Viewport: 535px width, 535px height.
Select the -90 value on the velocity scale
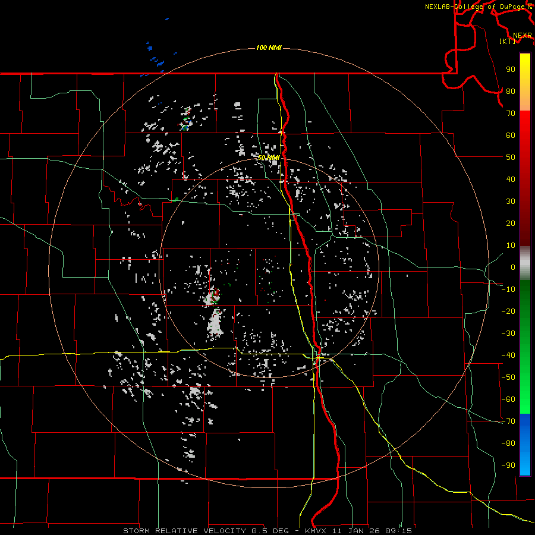coord(508,465)
